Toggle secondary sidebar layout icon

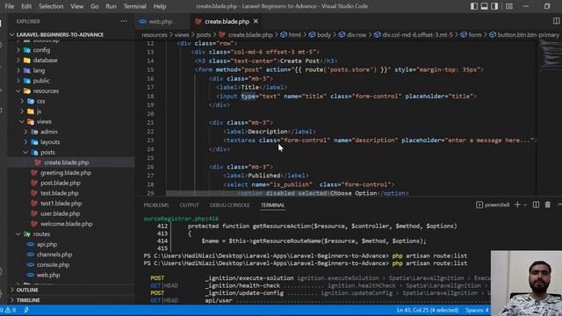494,6
